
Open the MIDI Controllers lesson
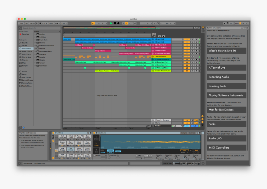point(226,148)
